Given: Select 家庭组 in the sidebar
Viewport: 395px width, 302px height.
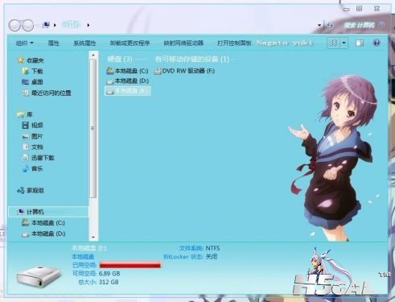Looking at the screenshot, I should tap(31, 191).
